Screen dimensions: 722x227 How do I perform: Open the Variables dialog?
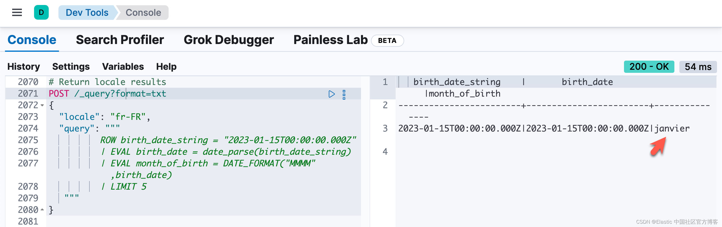(x=123, y=66)
